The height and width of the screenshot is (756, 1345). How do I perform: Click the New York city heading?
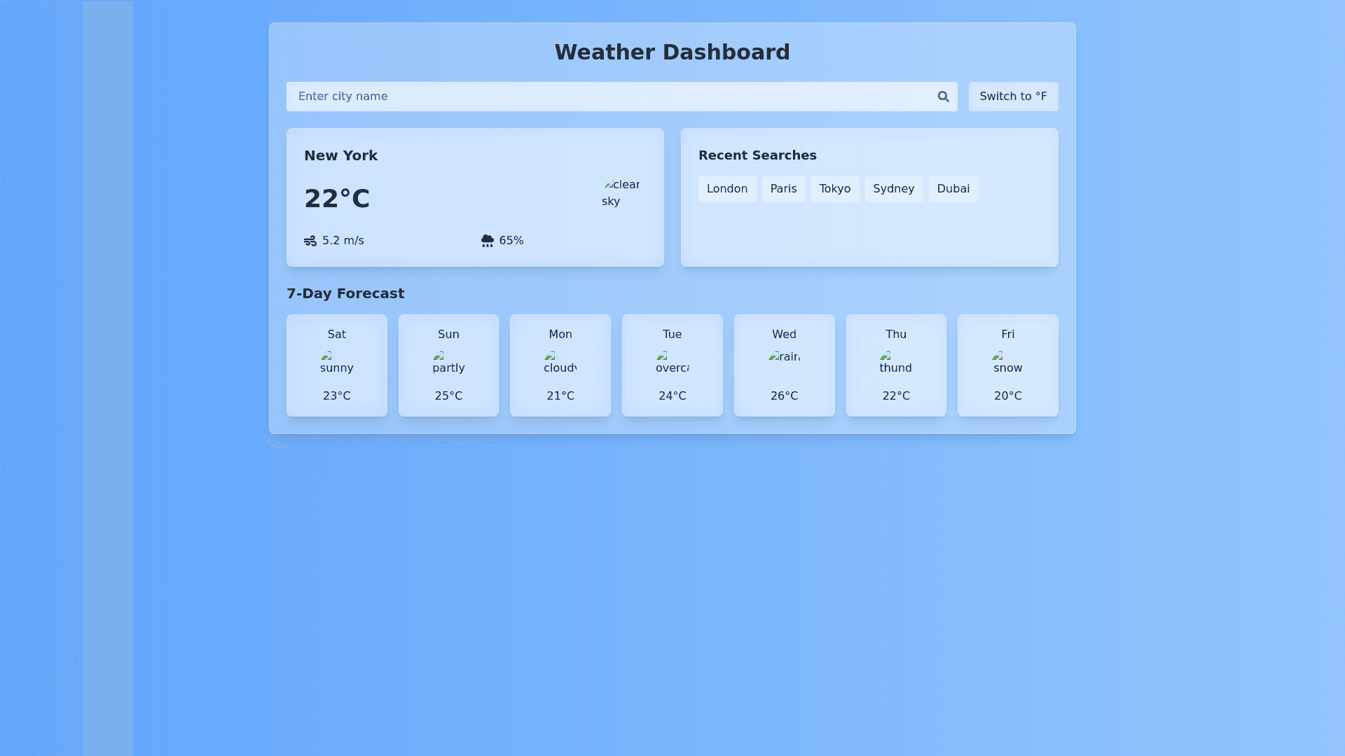click(x=340, y=156)
